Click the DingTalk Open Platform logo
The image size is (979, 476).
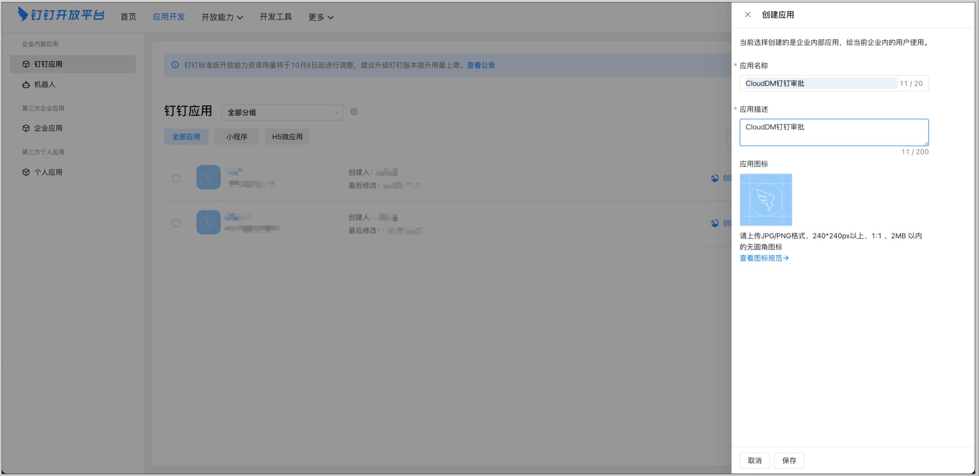click(61, 15)
